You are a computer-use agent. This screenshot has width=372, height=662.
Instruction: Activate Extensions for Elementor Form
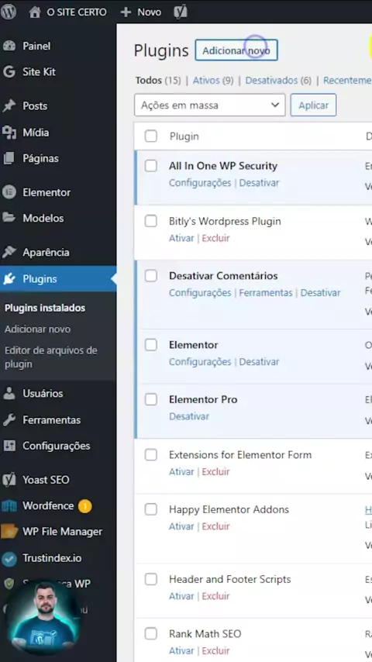point(181,471)
